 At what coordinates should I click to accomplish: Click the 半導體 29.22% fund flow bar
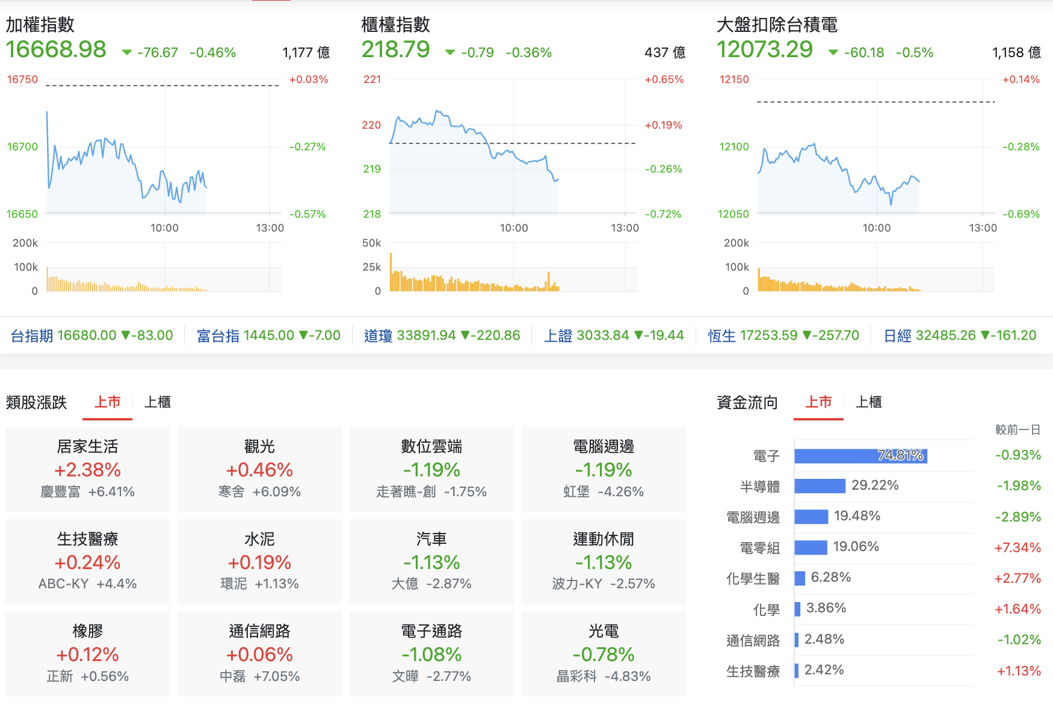(820, 486)
